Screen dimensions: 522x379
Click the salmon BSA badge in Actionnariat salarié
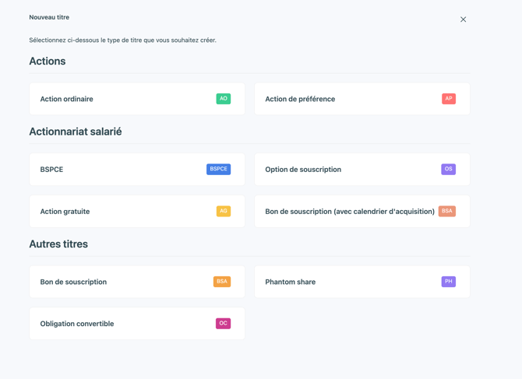pos(447,211)
